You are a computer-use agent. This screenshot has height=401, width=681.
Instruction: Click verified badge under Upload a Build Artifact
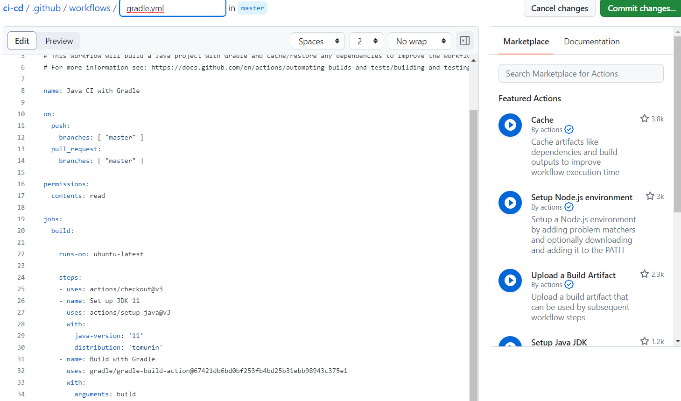[569, 284]
